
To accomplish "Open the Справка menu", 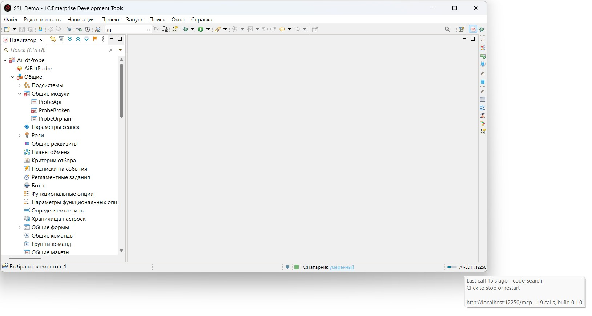I will click(202, 20).
